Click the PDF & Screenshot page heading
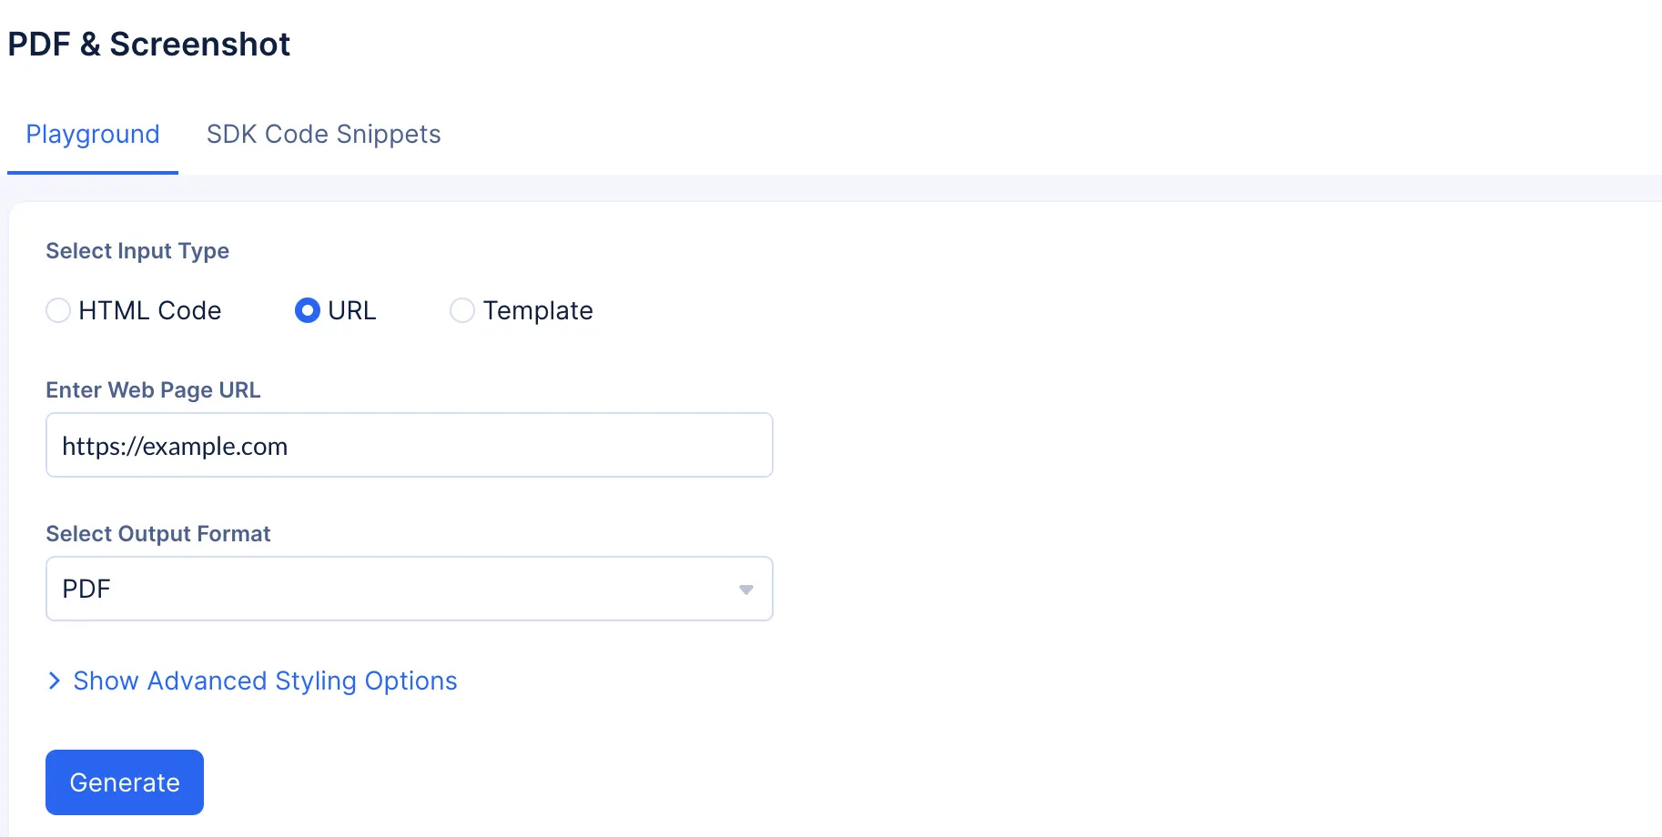The height and width of the screenshot is (837, 1662). pyautogui.click(x=149, y=44)
